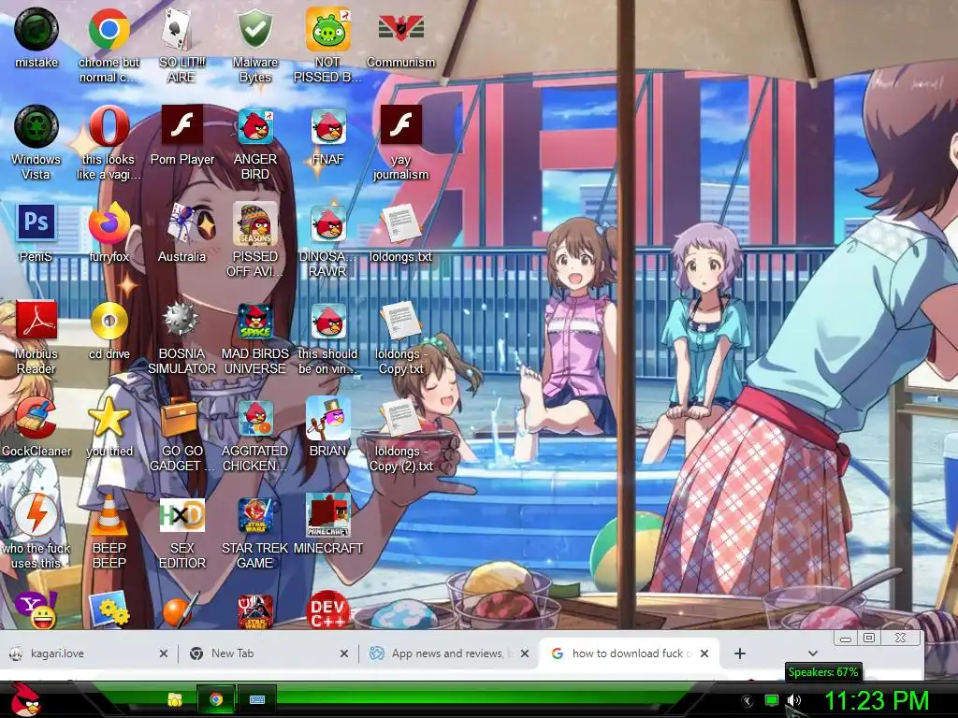The height and width of the screenshot is (718, 958).
Task: Close the kagari.love tab
Action: (x=163, y=653)
